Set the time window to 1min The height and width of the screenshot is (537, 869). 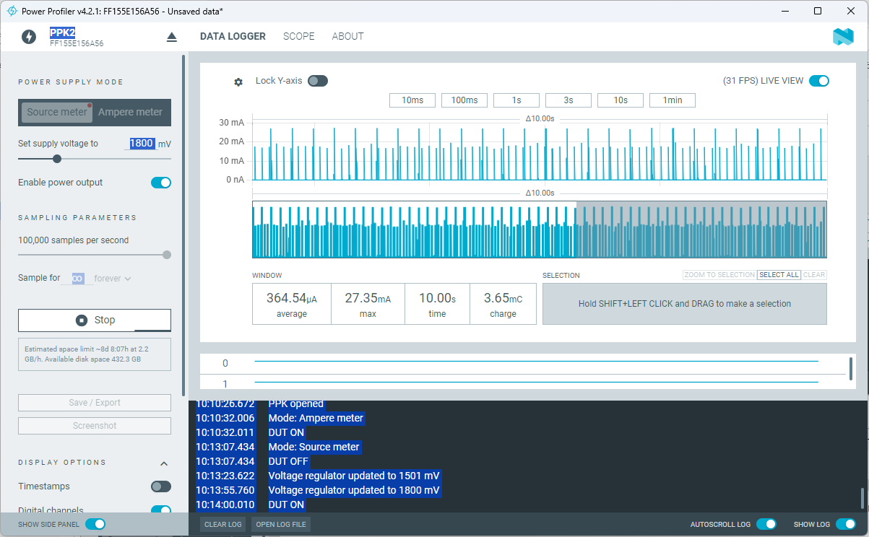coord(672,100)
